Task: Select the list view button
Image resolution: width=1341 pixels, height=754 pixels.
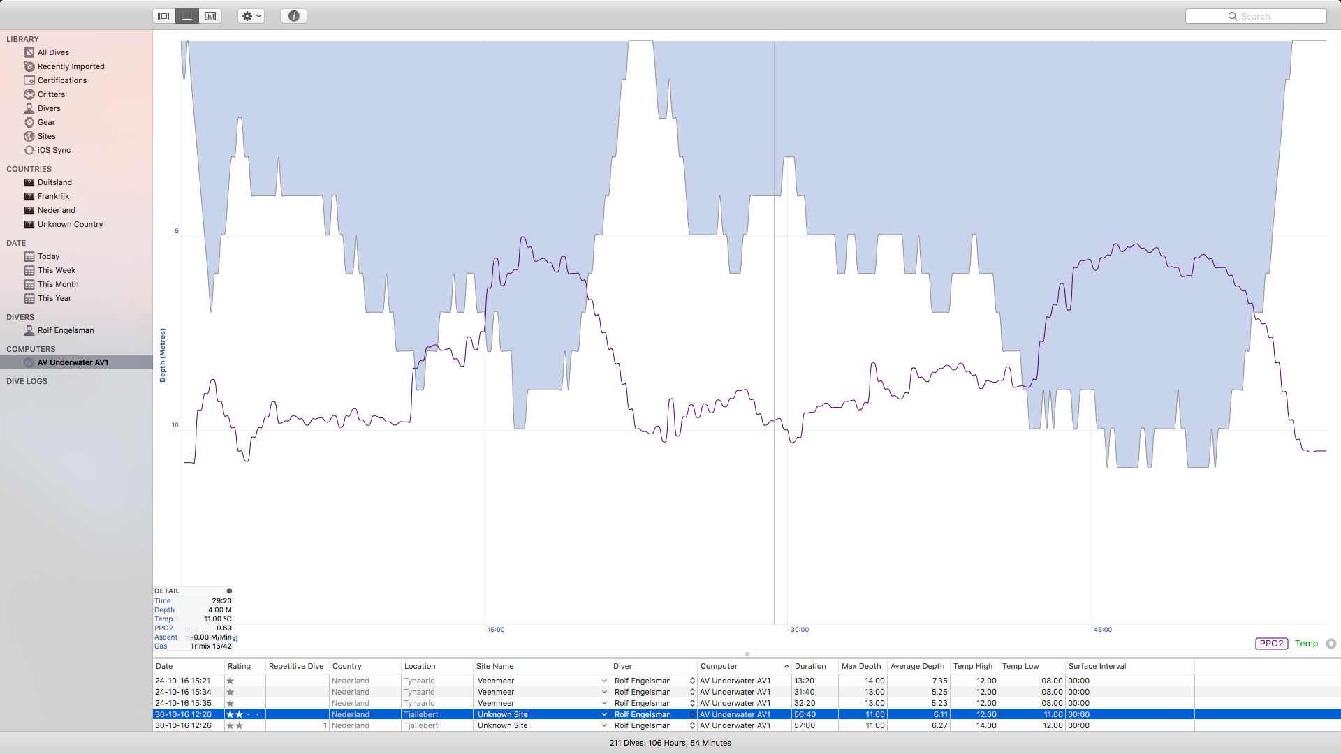Action: click(187, 16)
